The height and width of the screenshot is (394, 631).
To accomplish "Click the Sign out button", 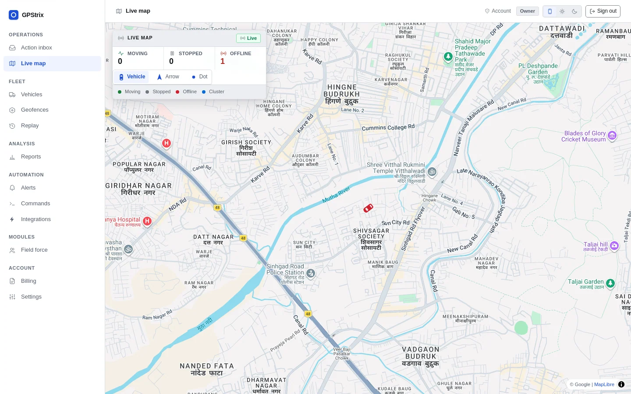I will click(x=603, y=11).
